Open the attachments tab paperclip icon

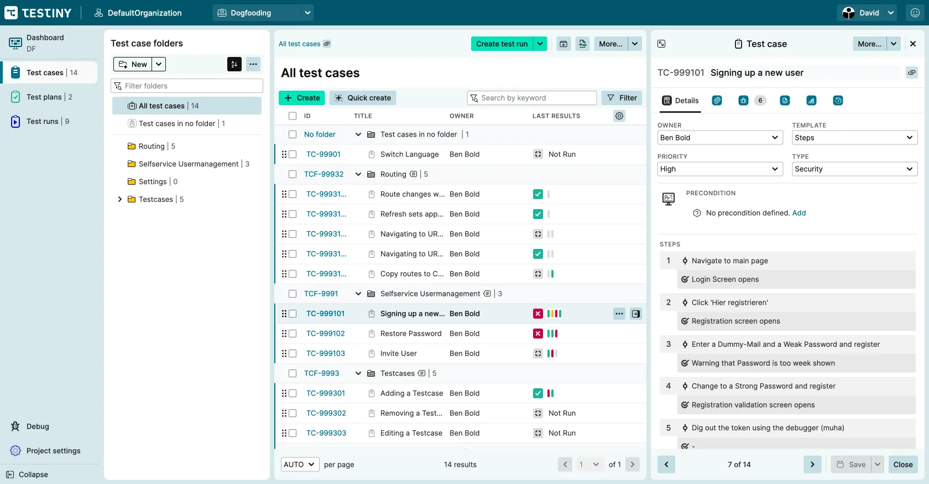point(717,101)
